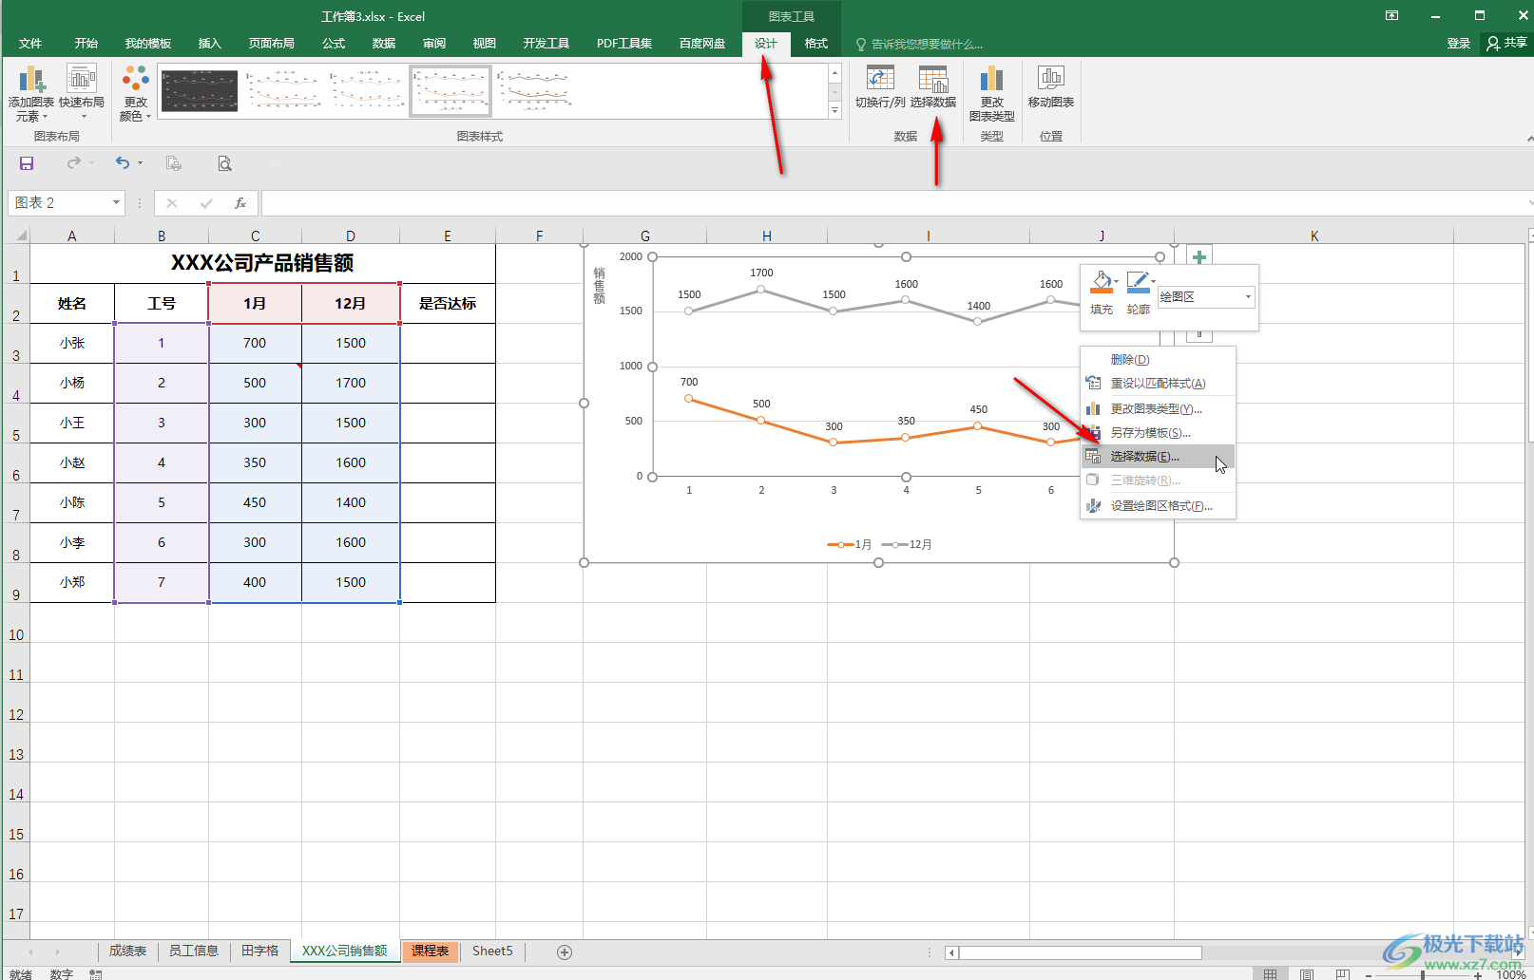This screenshot has width=1534, height=980.
Task: Select the dark chart style thumbnail
Action: (x=200, y=91)
